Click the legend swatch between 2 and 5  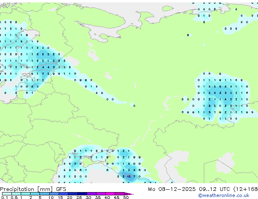(35, 194)
